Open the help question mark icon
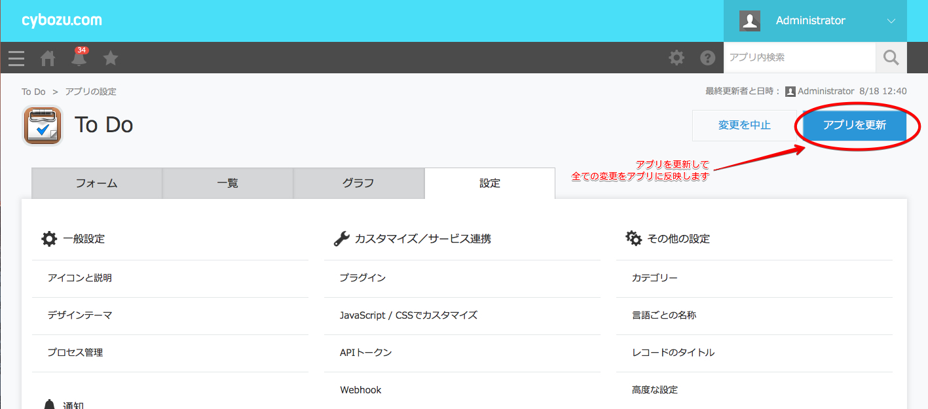Screen dimensions: 928x409 (708, 58)
